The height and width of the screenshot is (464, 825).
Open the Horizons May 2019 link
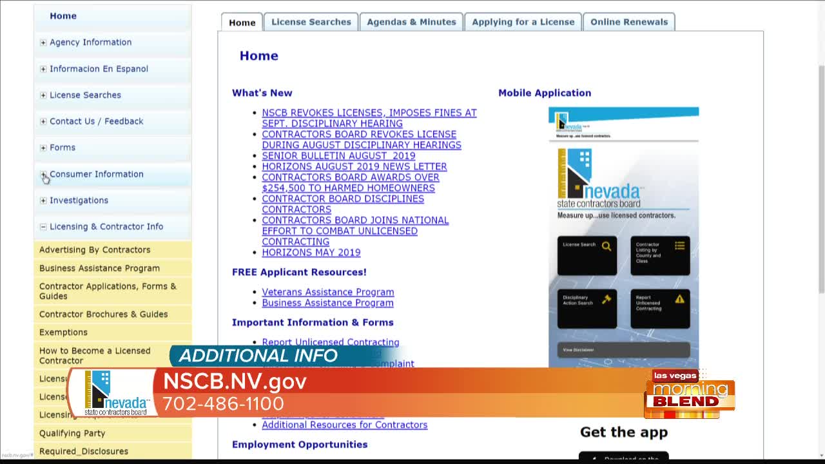tap(311, 253)
